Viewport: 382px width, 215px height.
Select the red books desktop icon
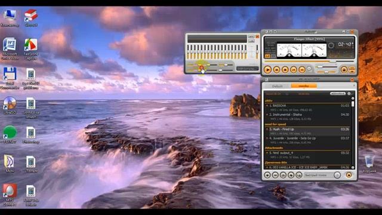[x=31, y=18]
